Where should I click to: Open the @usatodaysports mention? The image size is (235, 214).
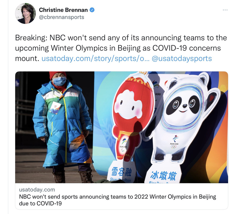point(182,59)
